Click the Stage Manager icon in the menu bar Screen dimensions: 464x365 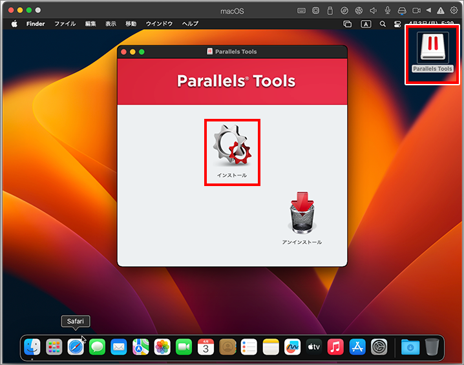[x=348, y=24]
